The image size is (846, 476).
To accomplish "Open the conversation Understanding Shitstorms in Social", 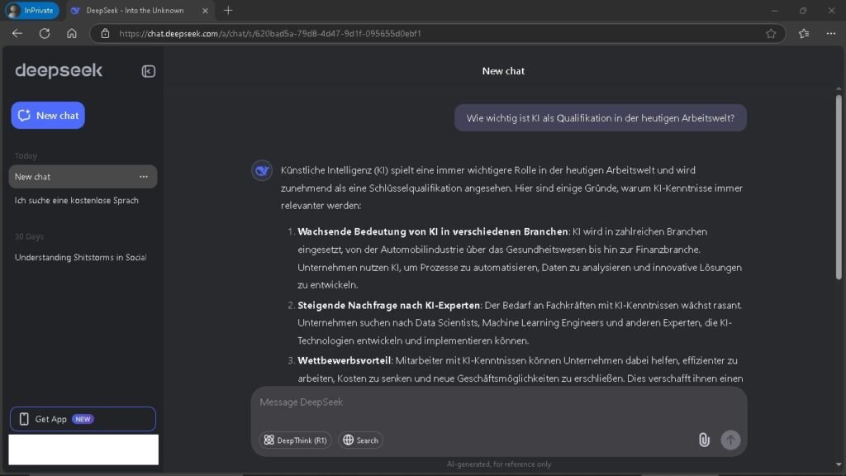I will pyautogui.click(x=80, y=257).
